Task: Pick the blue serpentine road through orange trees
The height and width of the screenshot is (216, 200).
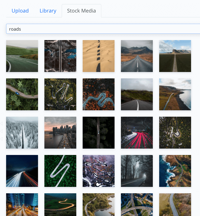Action: [x=98, y=94]
